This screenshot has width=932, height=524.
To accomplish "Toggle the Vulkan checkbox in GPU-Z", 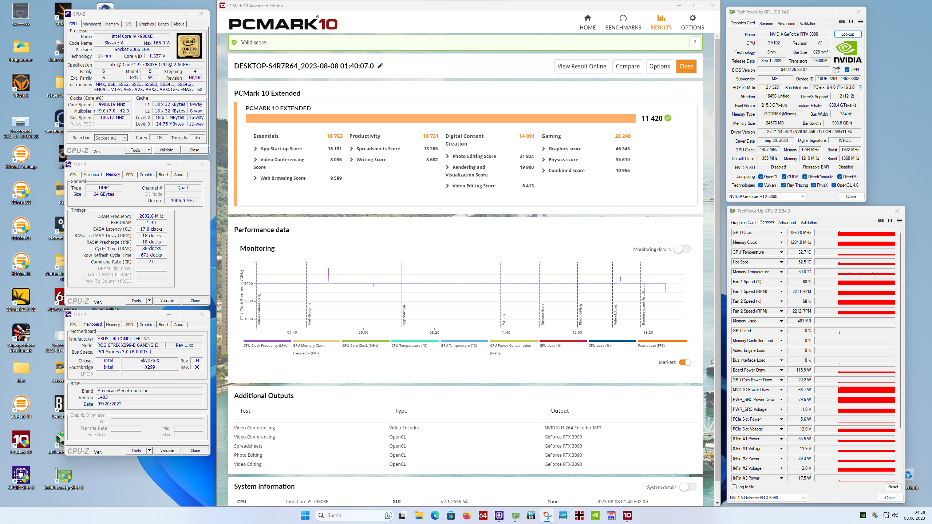I will [x=761, y=185].
